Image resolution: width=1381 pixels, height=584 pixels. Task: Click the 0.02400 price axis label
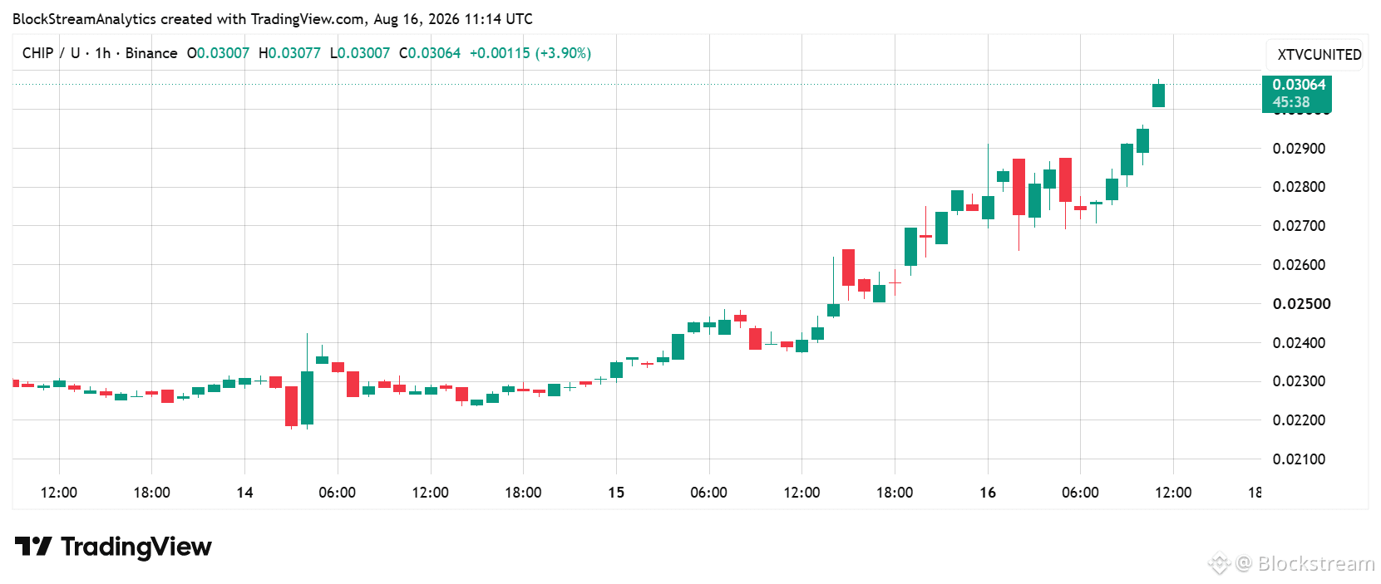(1299, 343)
